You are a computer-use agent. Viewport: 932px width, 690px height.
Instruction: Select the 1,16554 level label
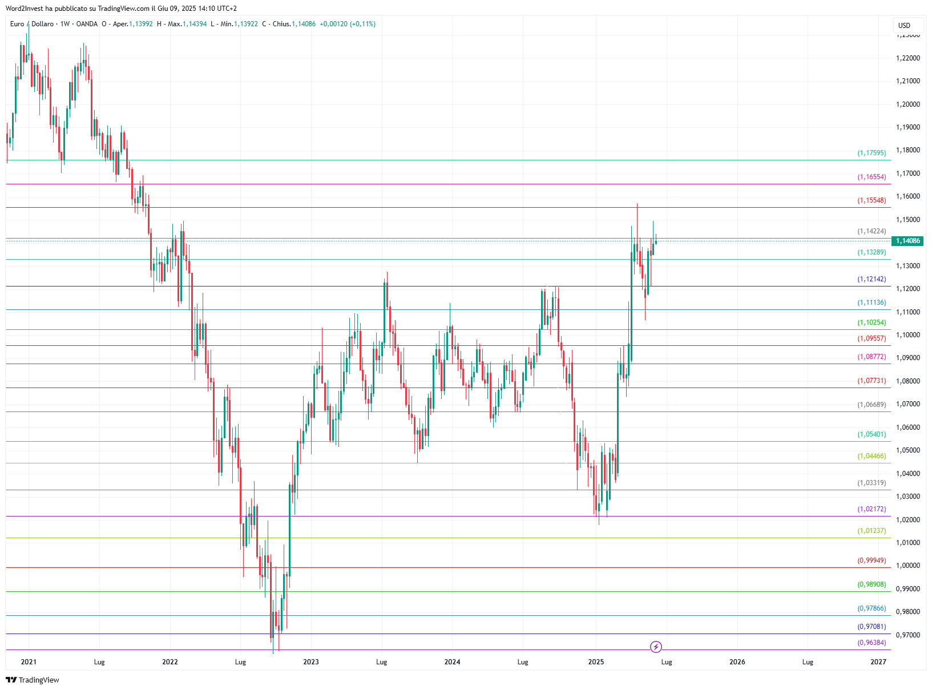point(872,177)
